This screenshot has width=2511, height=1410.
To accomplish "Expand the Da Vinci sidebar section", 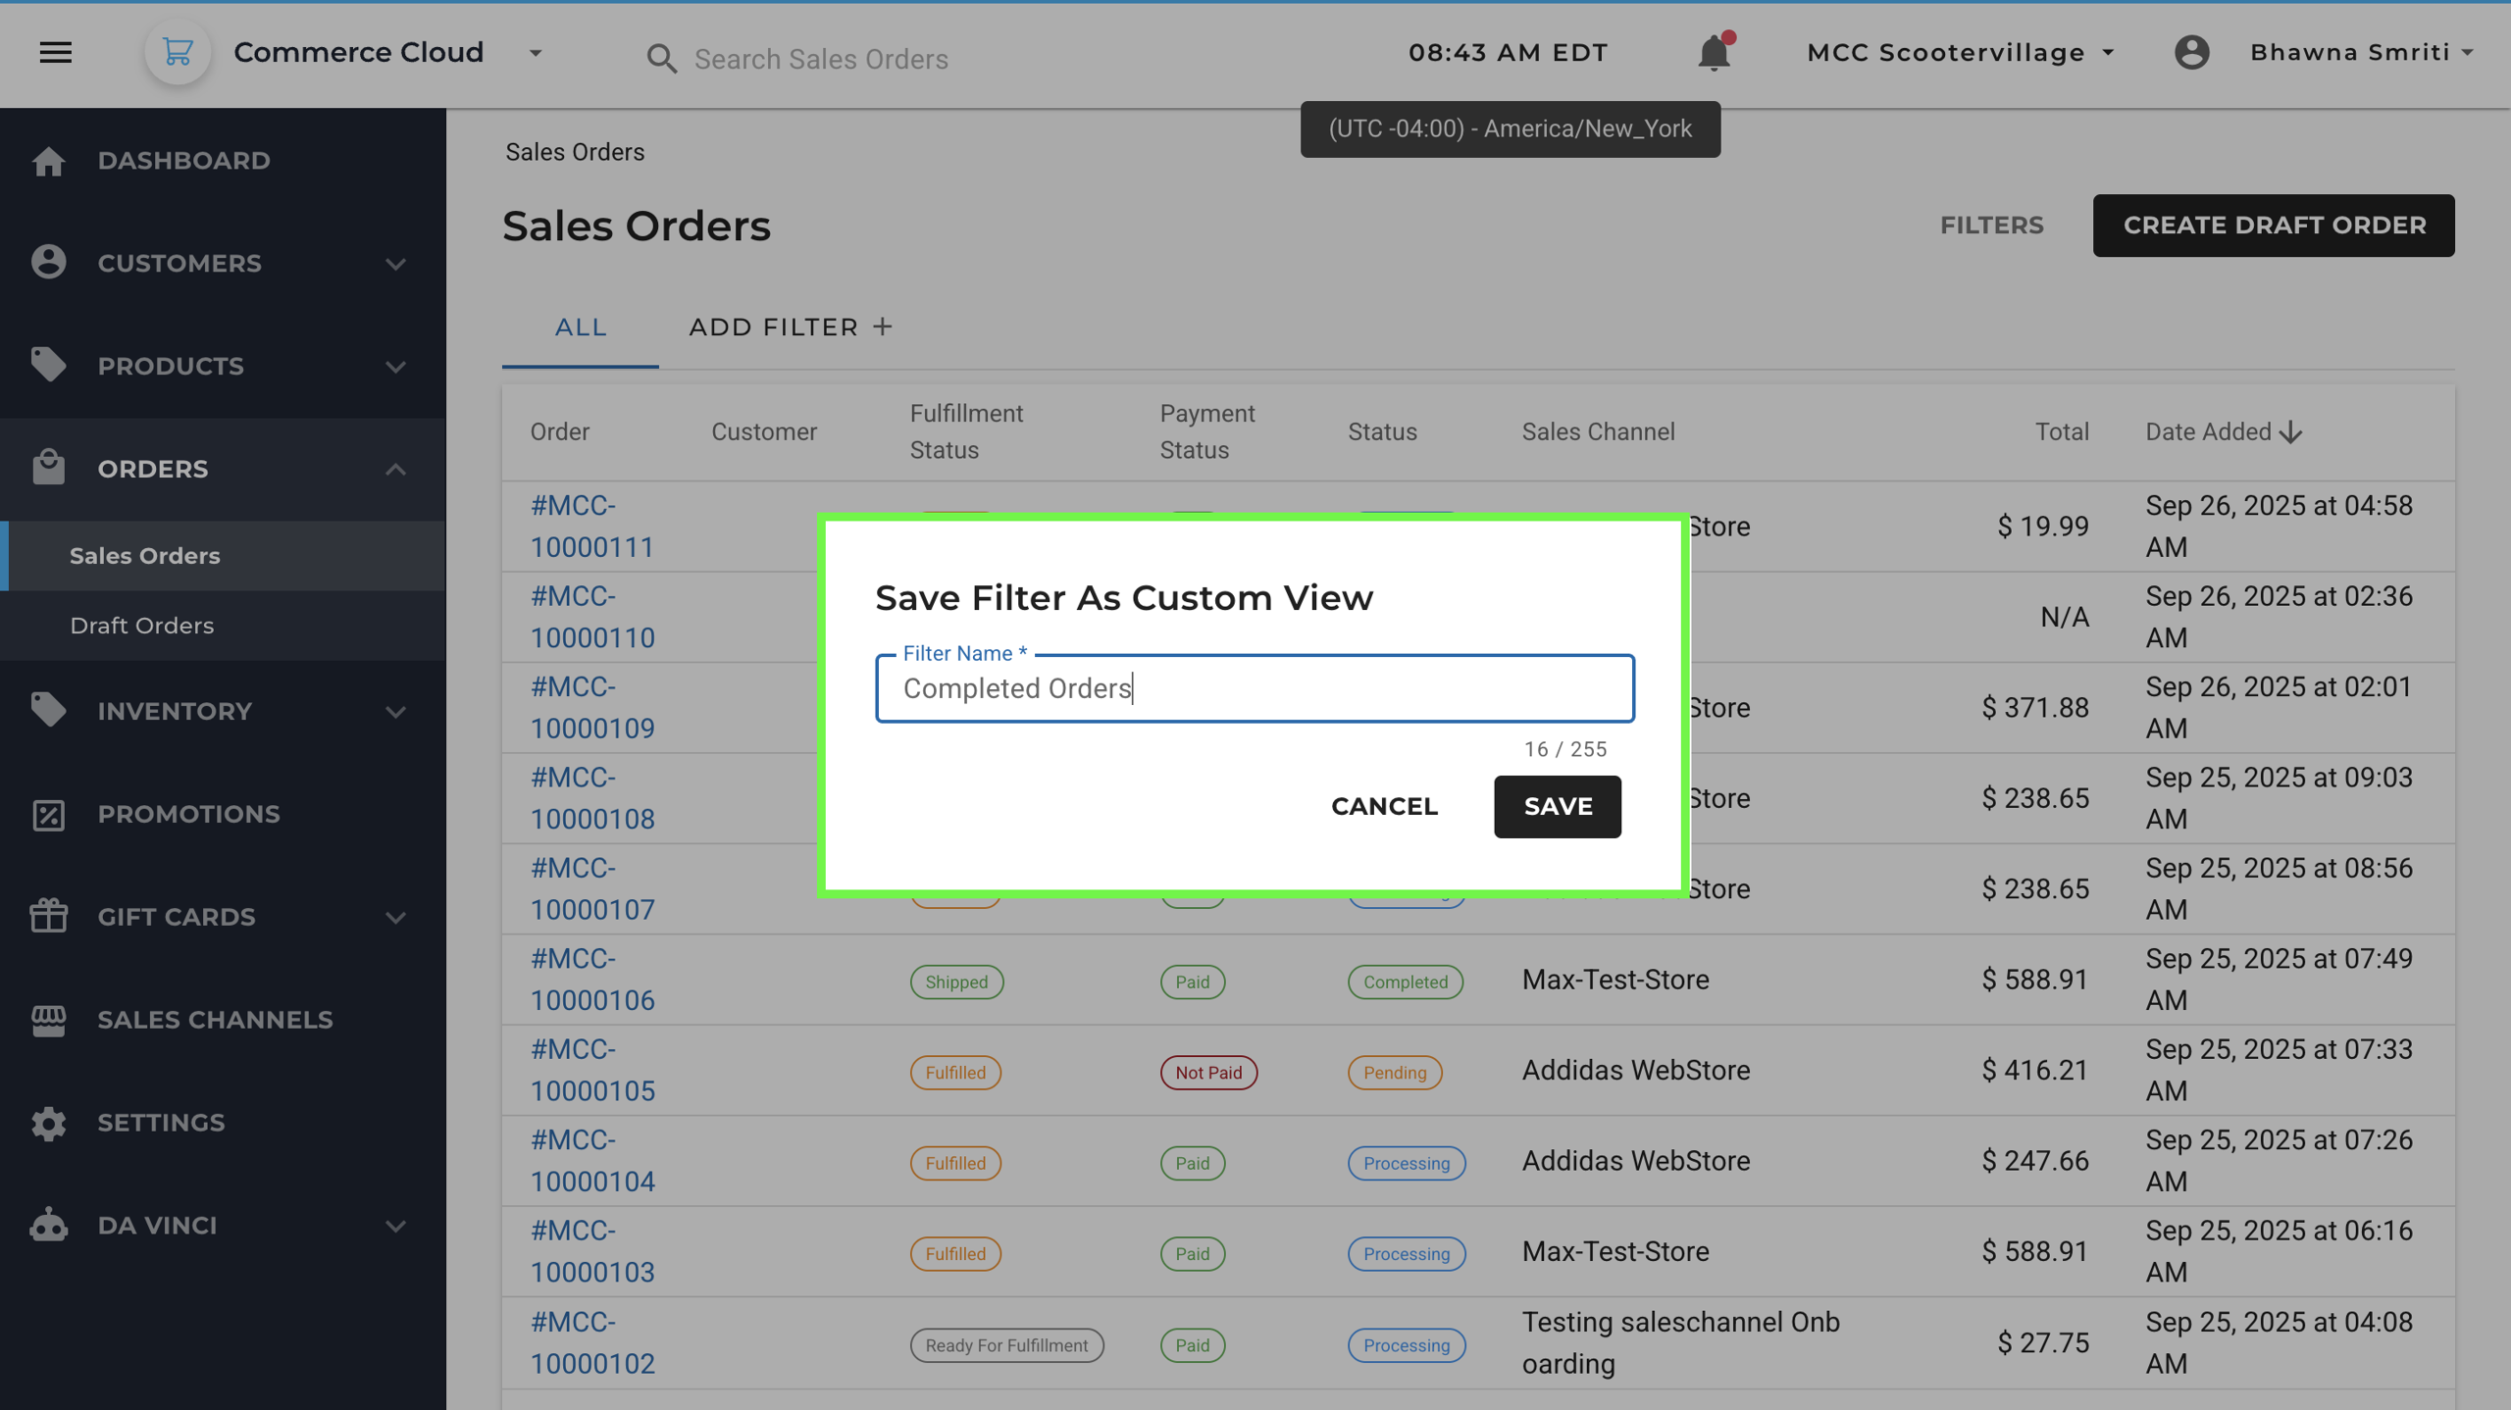I will (x=395, y=1226).
